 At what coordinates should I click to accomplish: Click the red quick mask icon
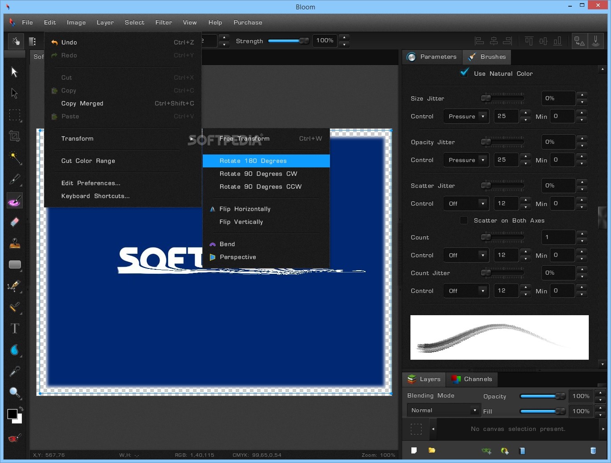coord(14,438)
